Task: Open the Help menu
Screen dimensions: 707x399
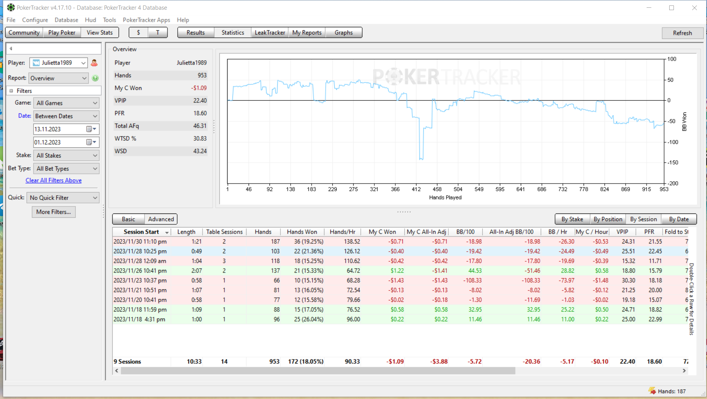Action: (x=183, y=20)
